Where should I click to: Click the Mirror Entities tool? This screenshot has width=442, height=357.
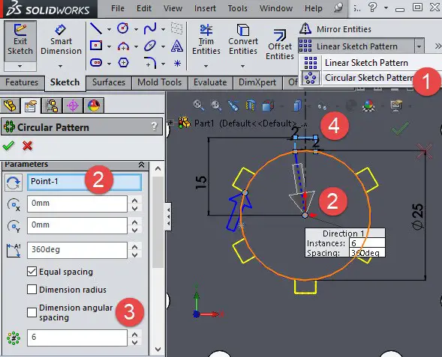click(335, 29)
